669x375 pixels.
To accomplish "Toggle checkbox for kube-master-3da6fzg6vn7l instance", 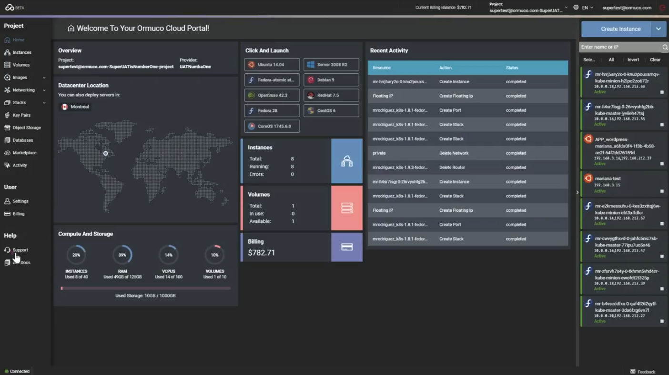I will point(662,321).
